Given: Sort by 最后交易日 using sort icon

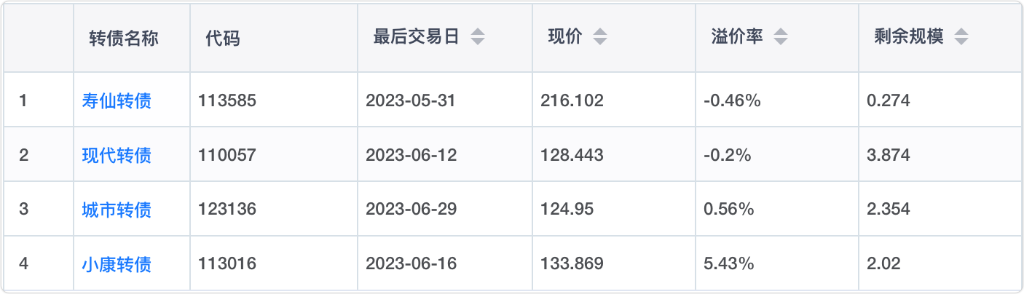Looking at the screenshot, I should (x=477, y=37).
